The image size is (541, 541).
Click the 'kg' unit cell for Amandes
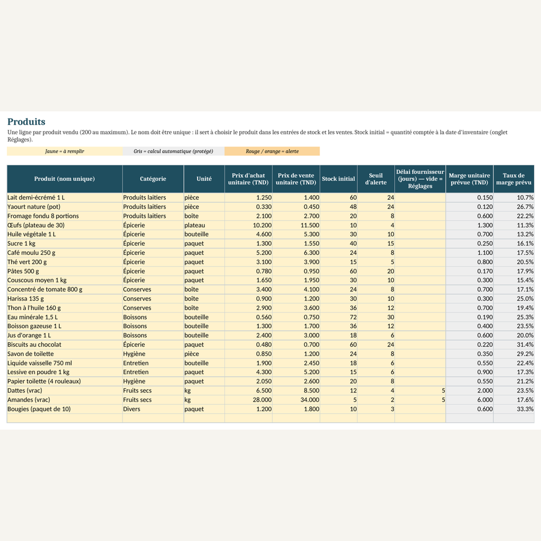point(204,399)
